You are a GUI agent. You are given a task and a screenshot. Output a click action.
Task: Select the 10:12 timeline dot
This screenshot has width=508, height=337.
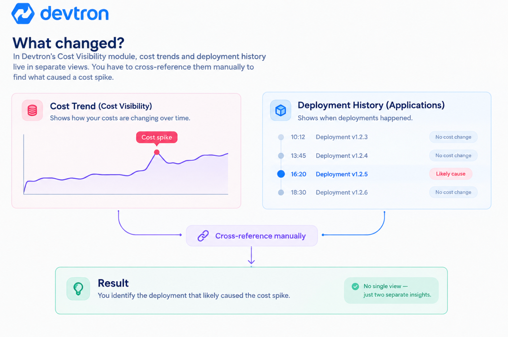[281, 137]
